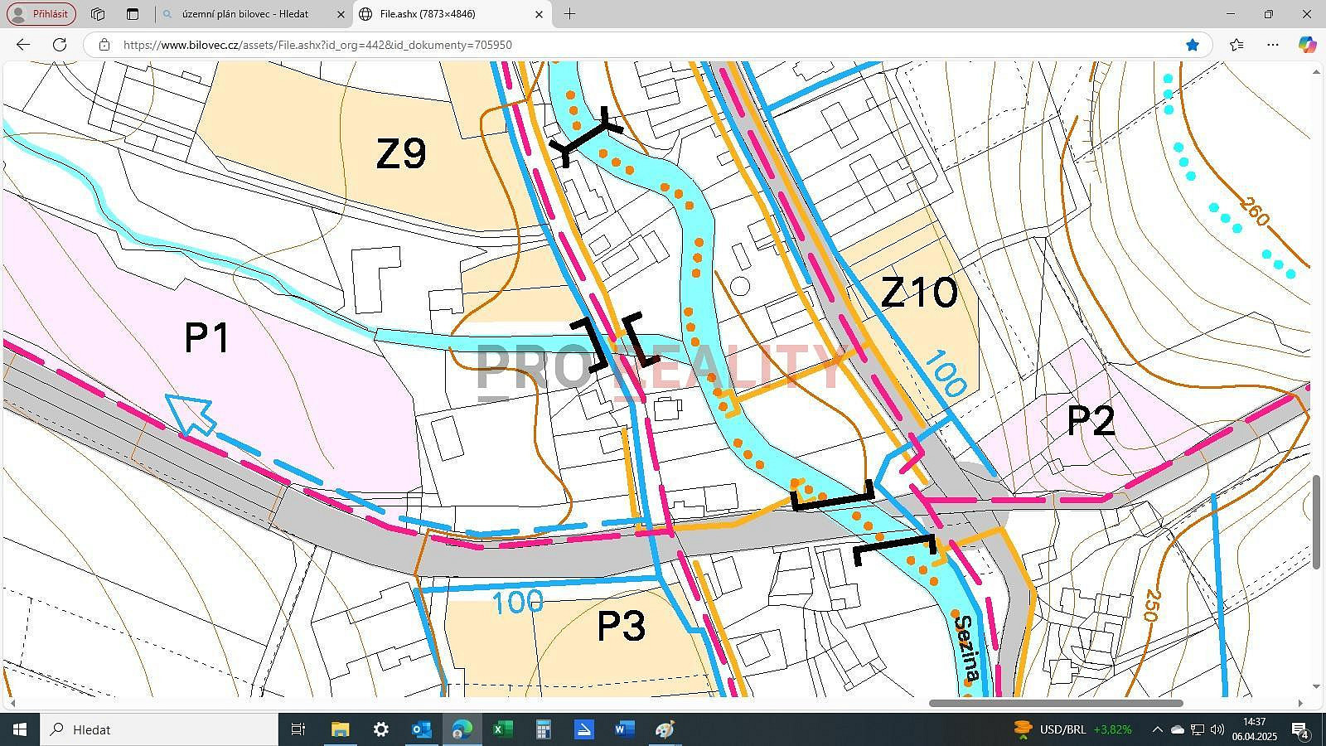Click the horizontal scrollbar thumb

pyautogui.click(x=1056, y=703)
